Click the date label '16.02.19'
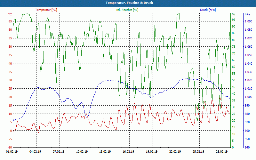Image resolution: width=256 pixels, height=160 pixels. pyautogui.click(x=128, y=152)
